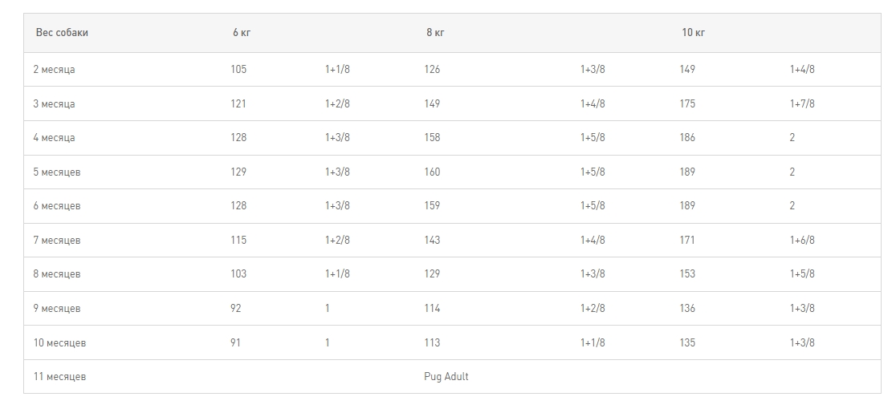This screenshot has width=896, height=409.
Task: Select the "2 месяца" row label
Action: tap(54, 70)
